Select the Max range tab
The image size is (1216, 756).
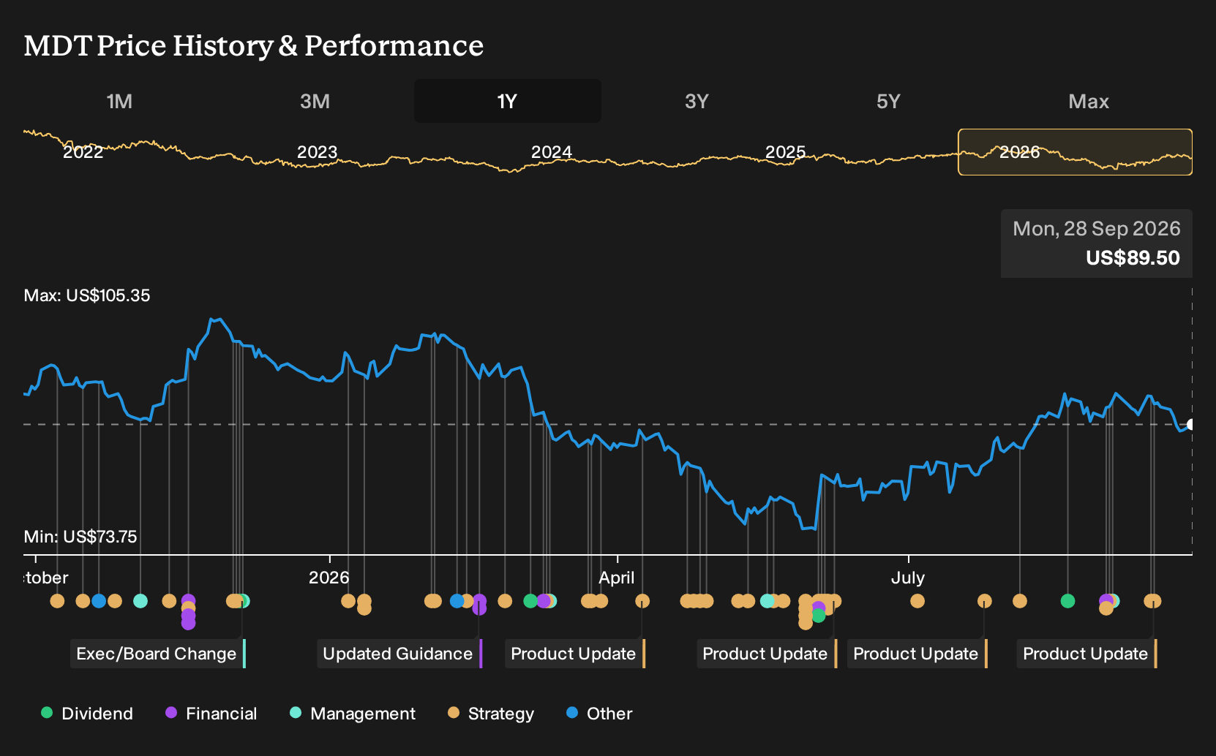coord(1089,101)
